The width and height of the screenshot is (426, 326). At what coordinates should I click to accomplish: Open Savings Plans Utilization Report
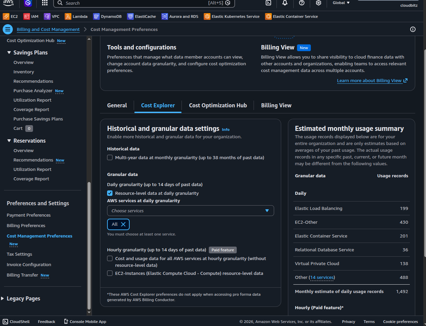point(32,100)
